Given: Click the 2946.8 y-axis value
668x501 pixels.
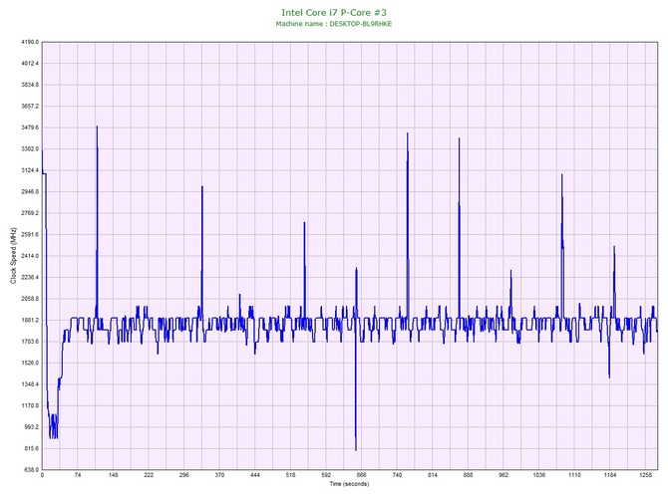Looking at the screenshot, I should 30,191.
